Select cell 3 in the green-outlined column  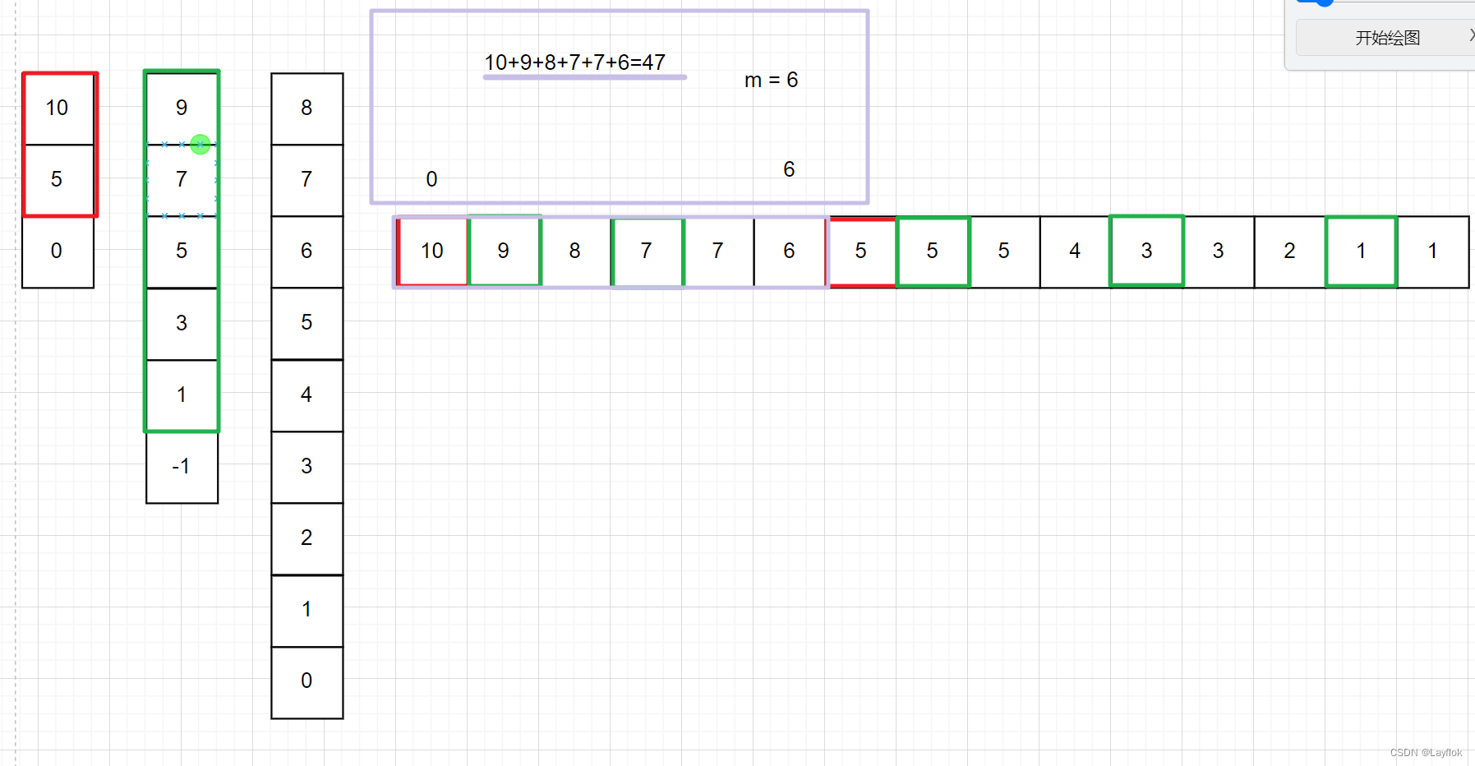(x=182, y=324)
